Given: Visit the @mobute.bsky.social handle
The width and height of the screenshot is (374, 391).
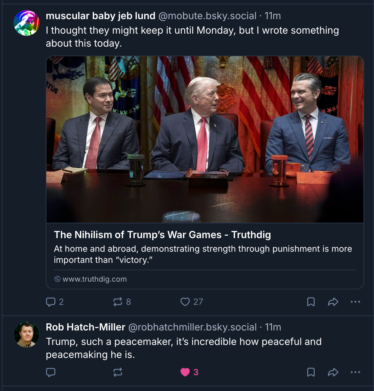Looking at the screenshot, I should (207, 16).
